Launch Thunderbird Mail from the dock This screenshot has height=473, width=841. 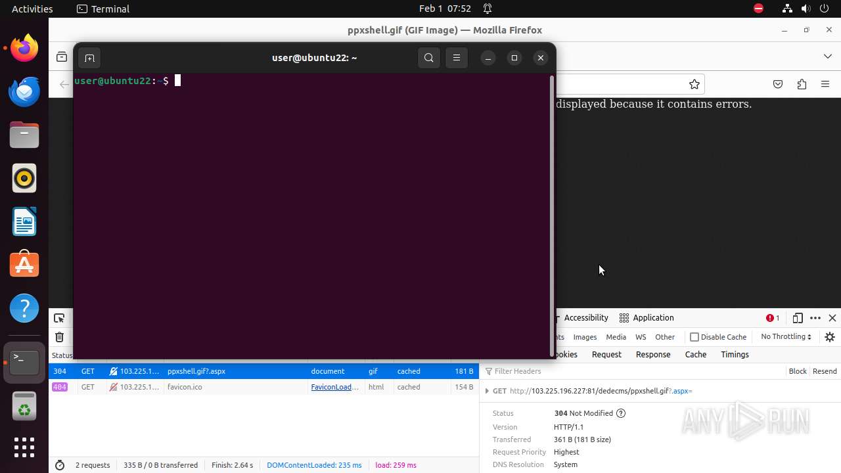pyautogui.click(x=24, y=92)
